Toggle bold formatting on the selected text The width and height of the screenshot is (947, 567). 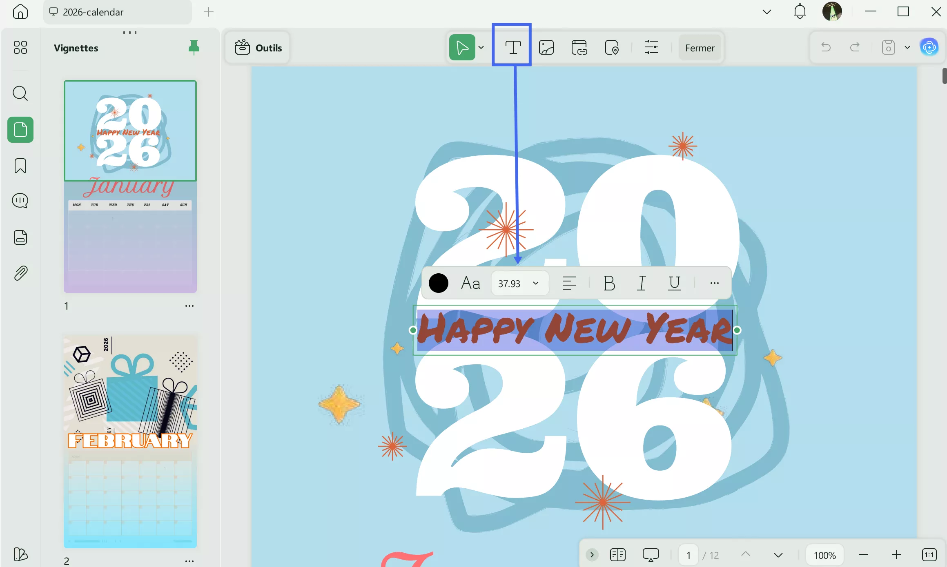tap(609, 283)
